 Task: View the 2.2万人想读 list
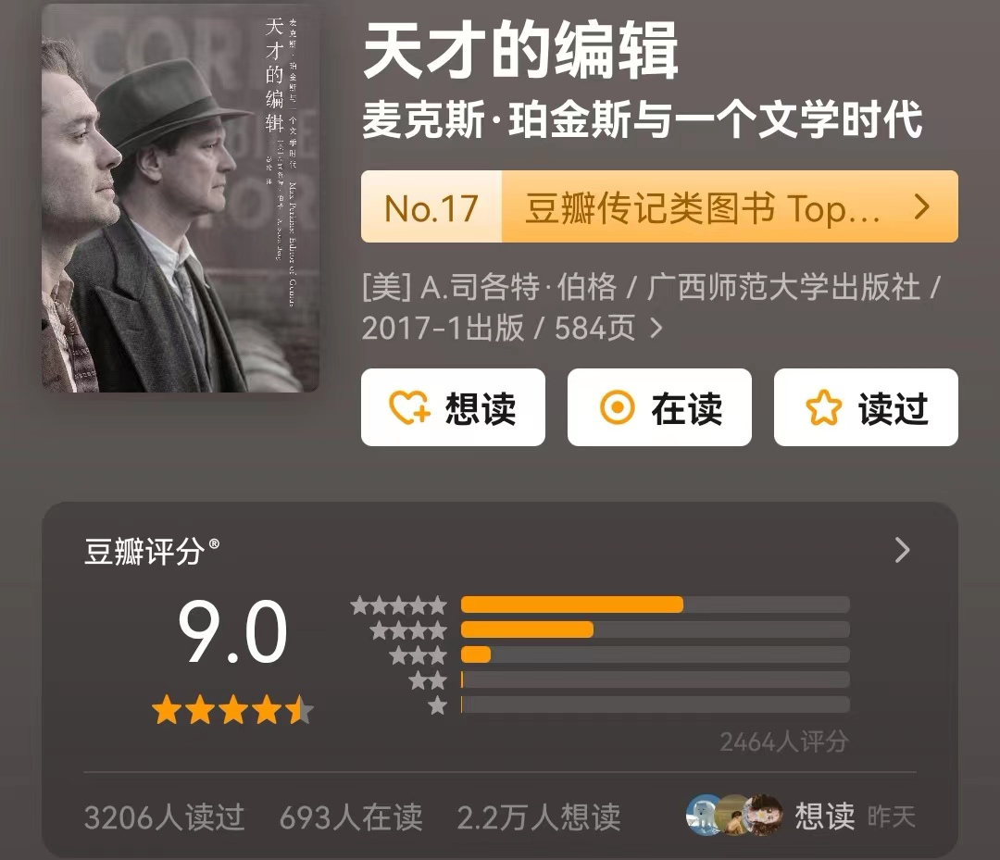[539, 816]
